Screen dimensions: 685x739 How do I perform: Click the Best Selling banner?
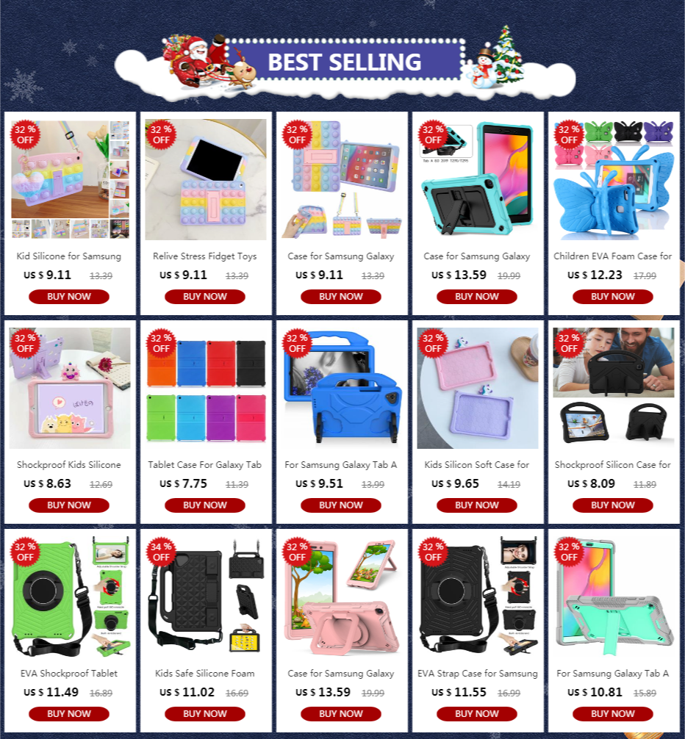point(344,62)
